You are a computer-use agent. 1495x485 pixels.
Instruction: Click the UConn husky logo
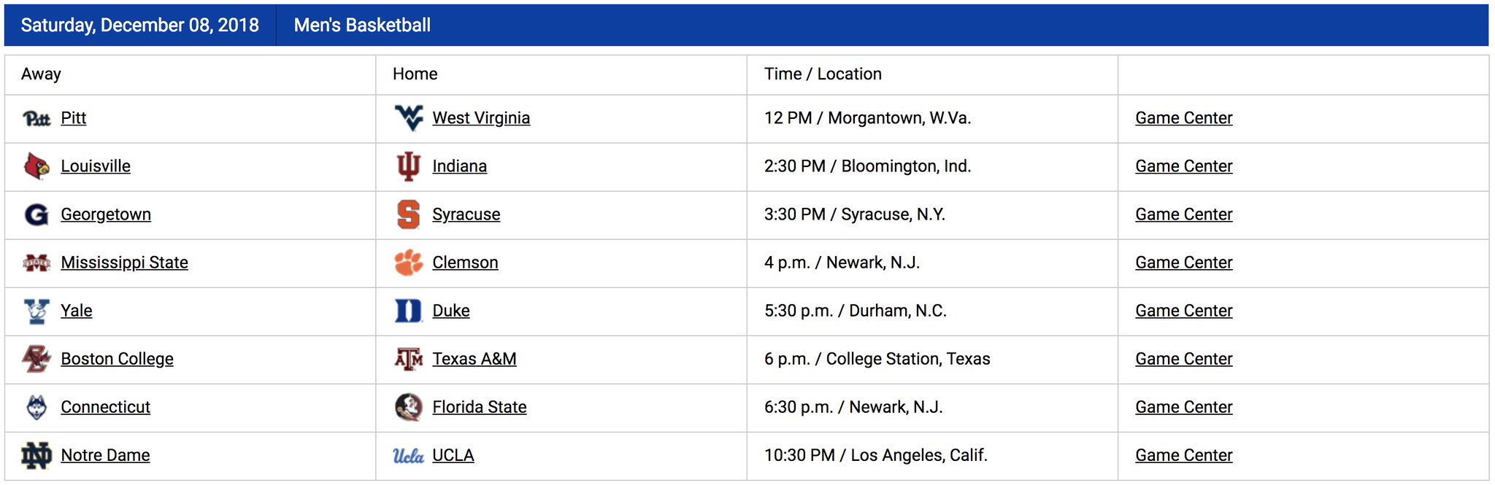[36, 407]
